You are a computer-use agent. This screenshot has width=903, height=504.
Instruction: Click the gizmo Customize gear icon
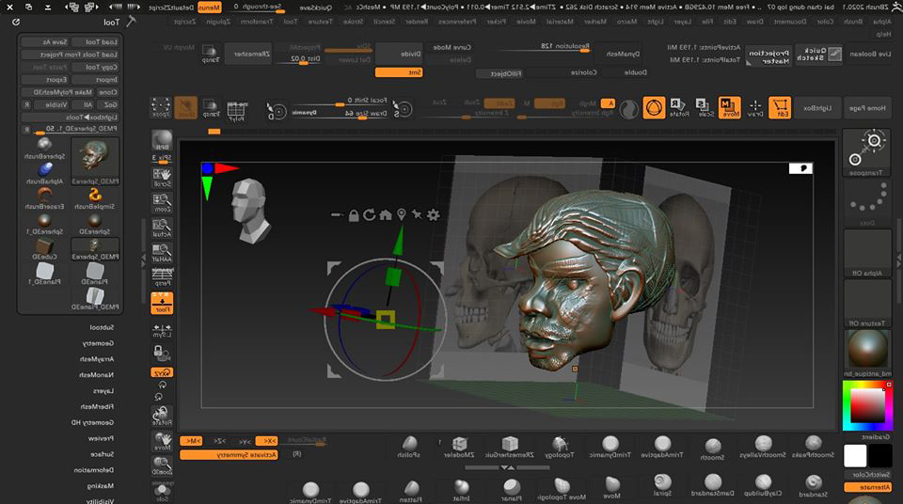point(433,215)
